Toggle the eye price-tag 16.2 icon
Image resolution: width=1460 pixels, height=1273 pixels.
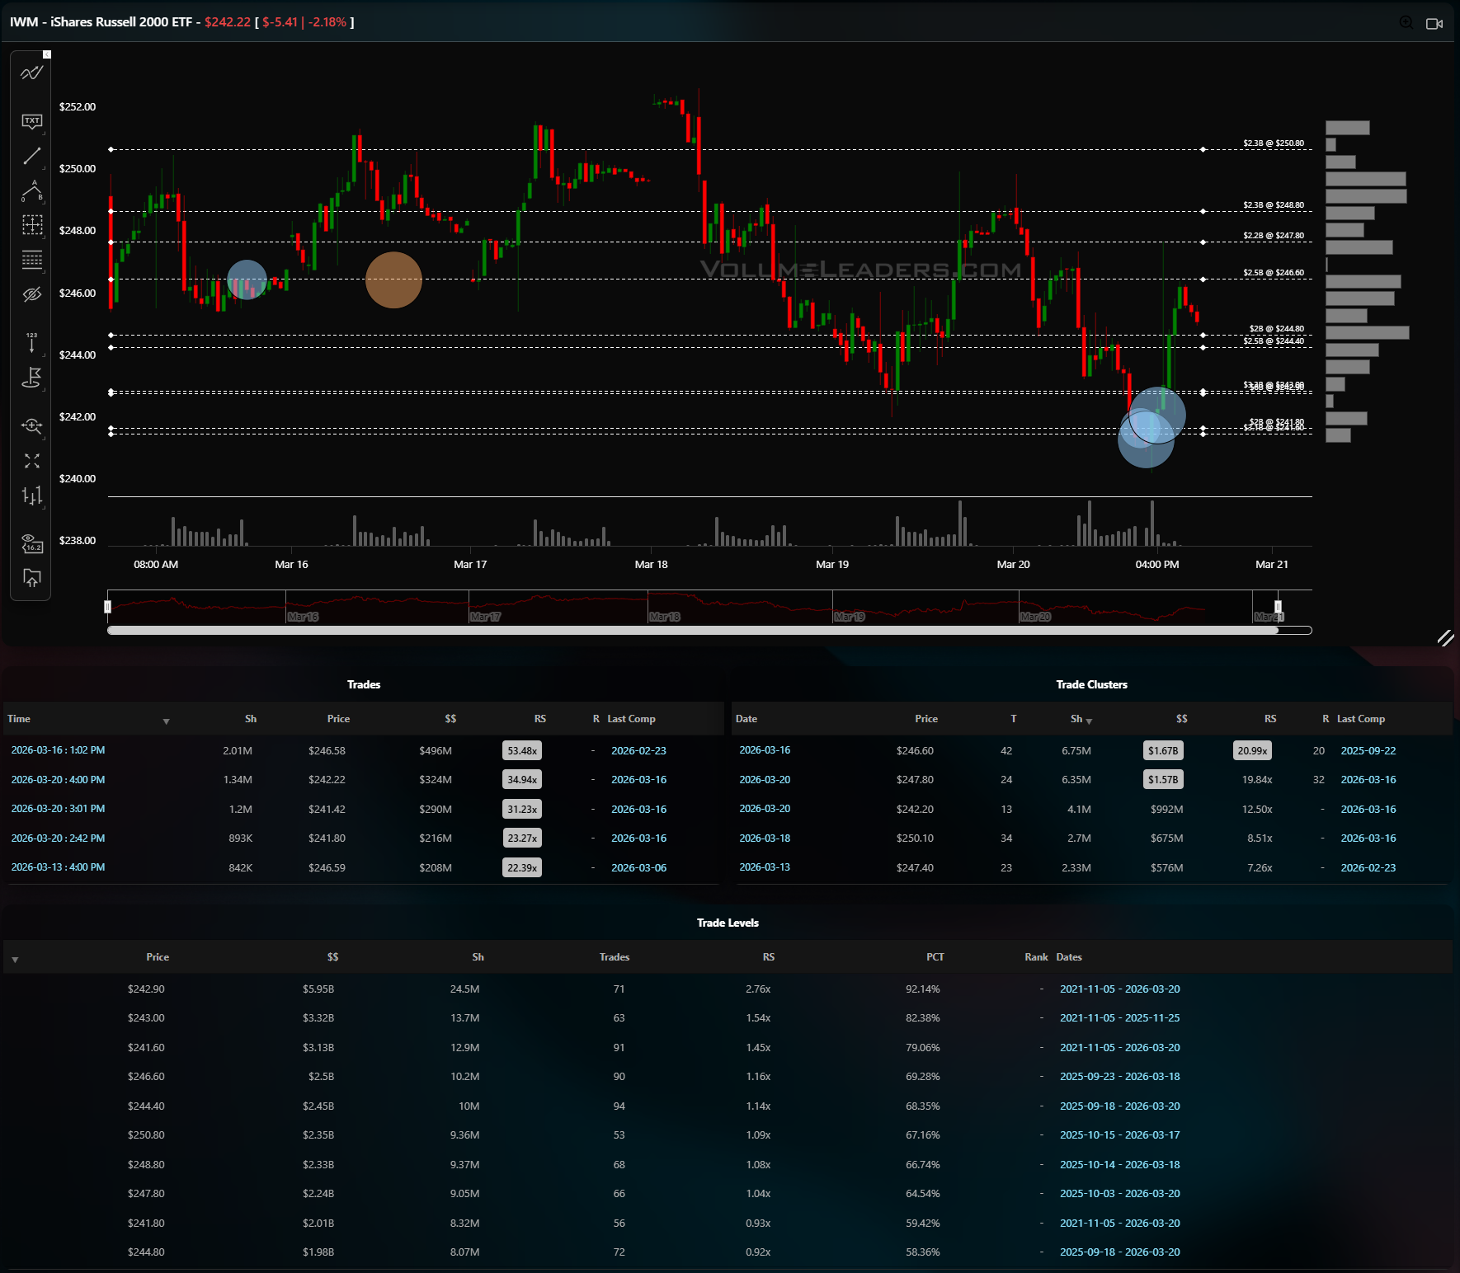coord(31,543)
